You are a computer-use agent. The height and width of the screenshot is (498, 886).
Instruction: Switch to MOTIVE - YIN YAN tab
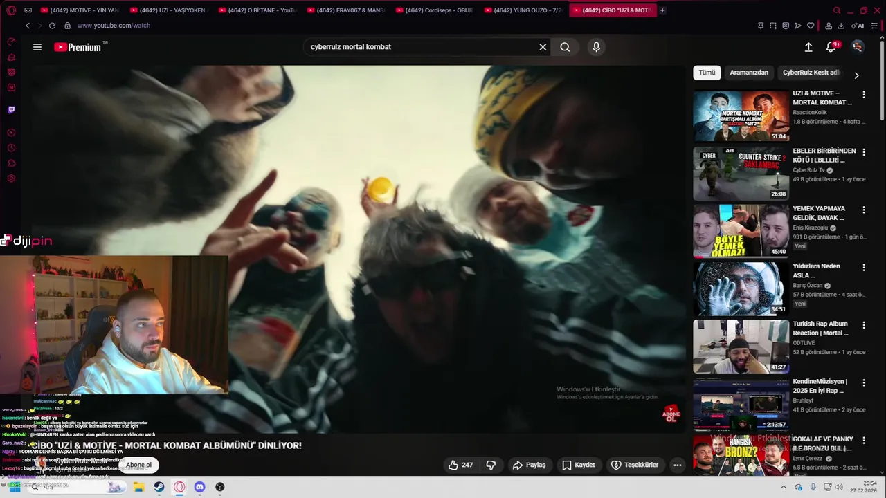point(80,10)
